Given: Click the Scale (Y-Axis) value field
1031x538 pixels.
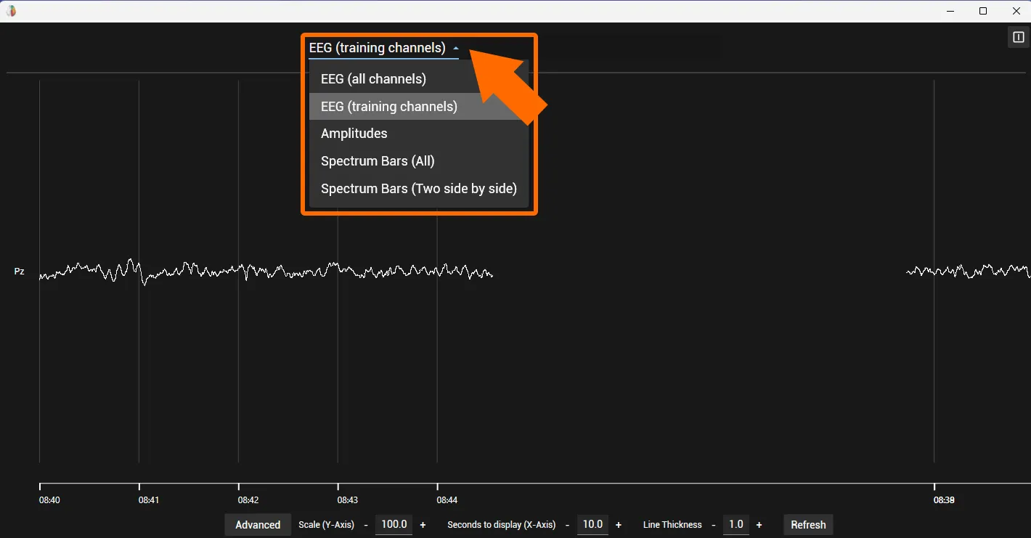Looking at the screenshot, I should click(394, 524).
